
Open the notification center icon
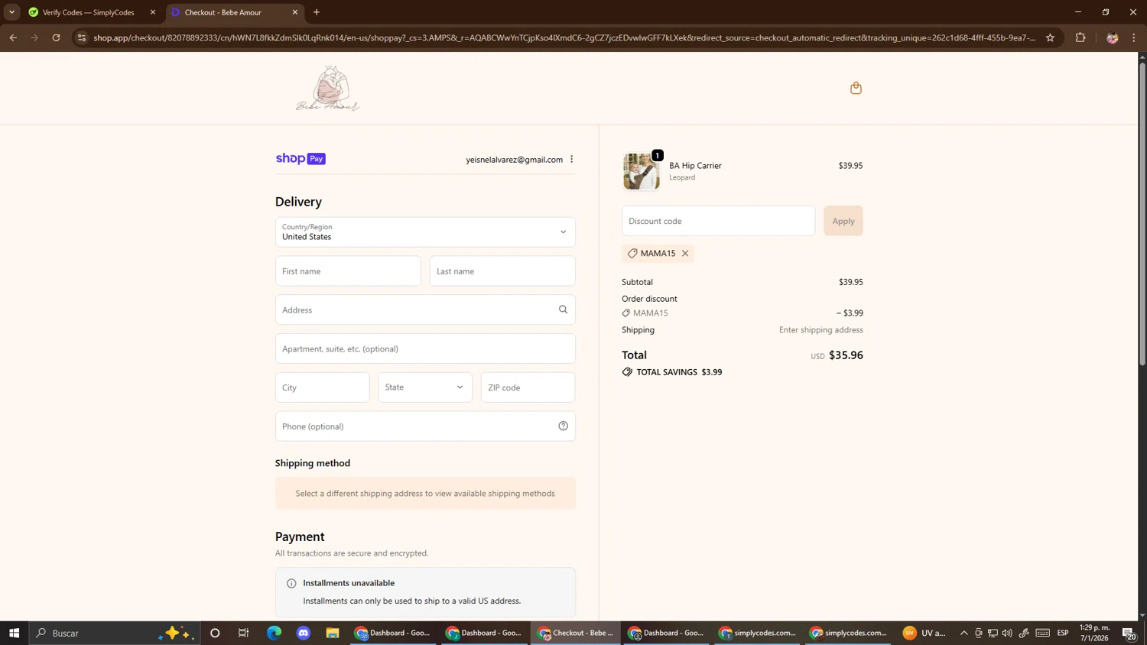[x=1129, y=633]
